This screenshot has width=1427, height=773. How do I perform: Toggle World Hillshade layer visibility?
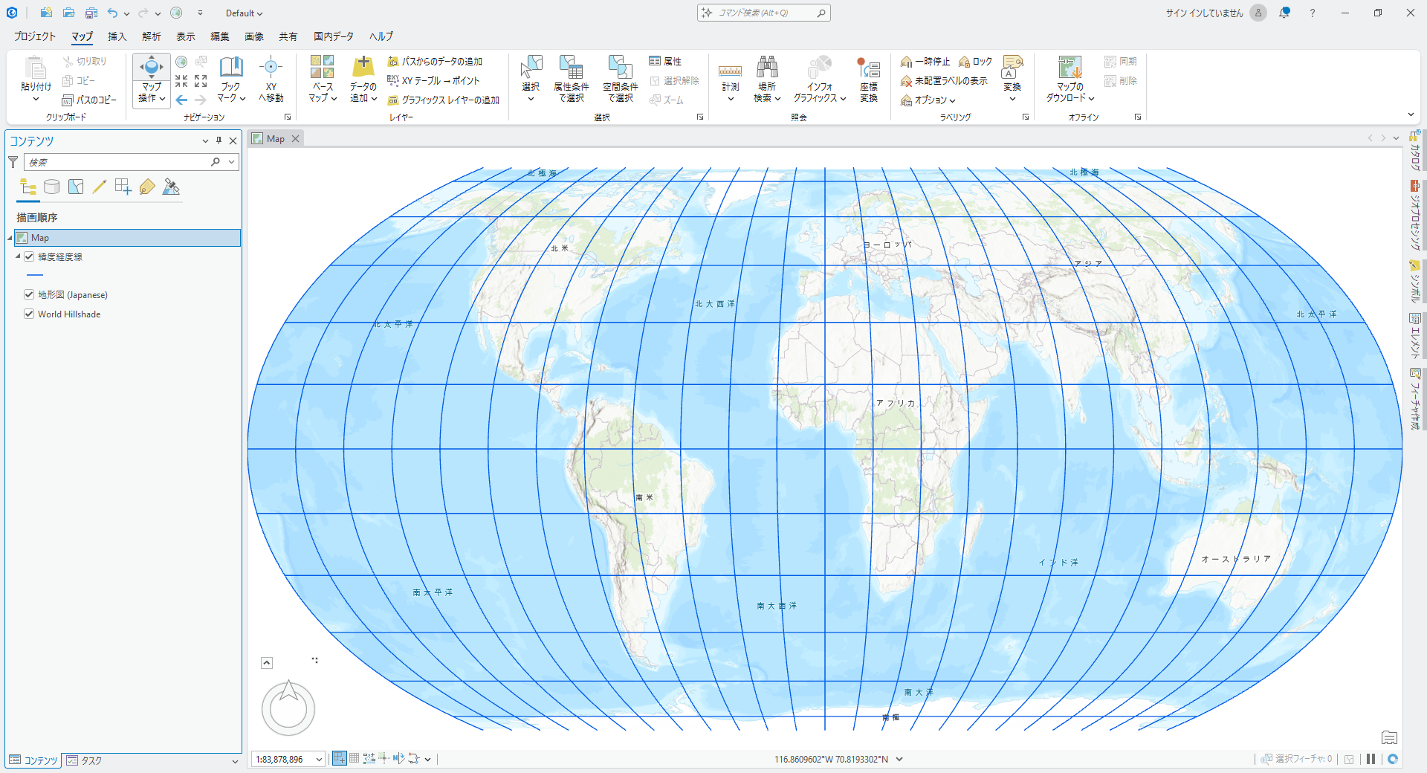[29, 314]
